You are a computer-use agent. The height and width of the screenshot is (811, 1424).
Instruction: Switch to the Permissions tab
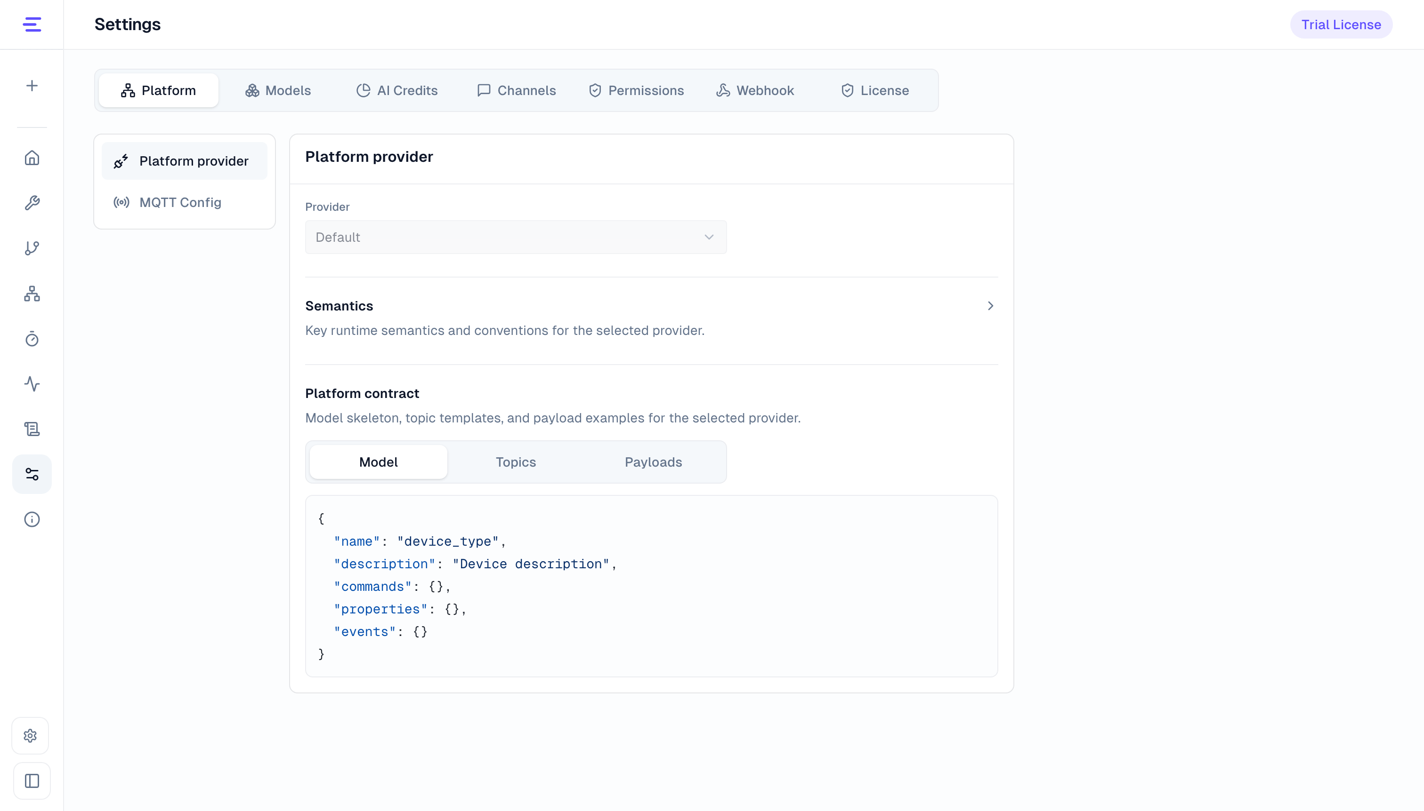[636, 90]
